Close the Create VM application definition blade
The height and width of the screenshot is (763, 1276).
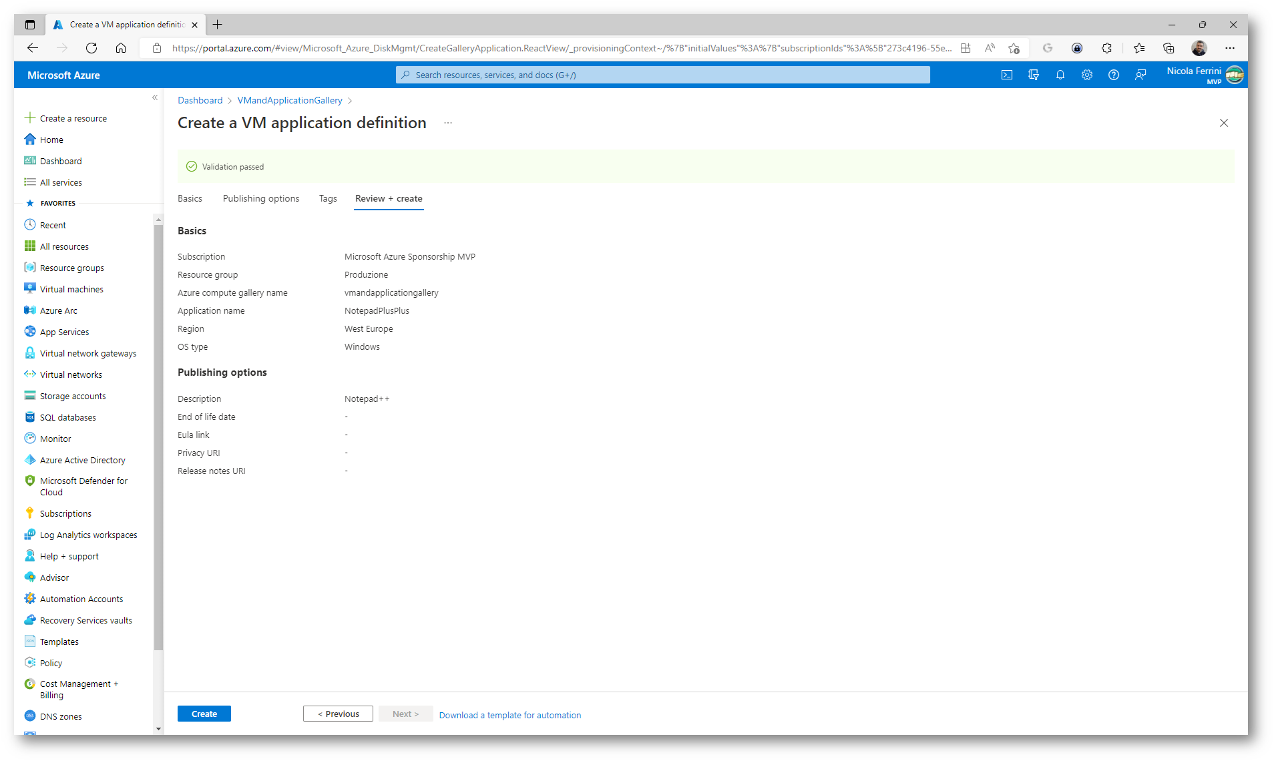[1224, 123]
